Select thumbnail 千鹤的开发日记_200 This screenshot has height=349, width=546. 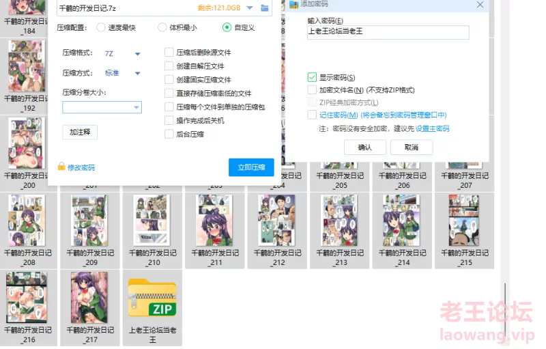click(x=27, y=143)
